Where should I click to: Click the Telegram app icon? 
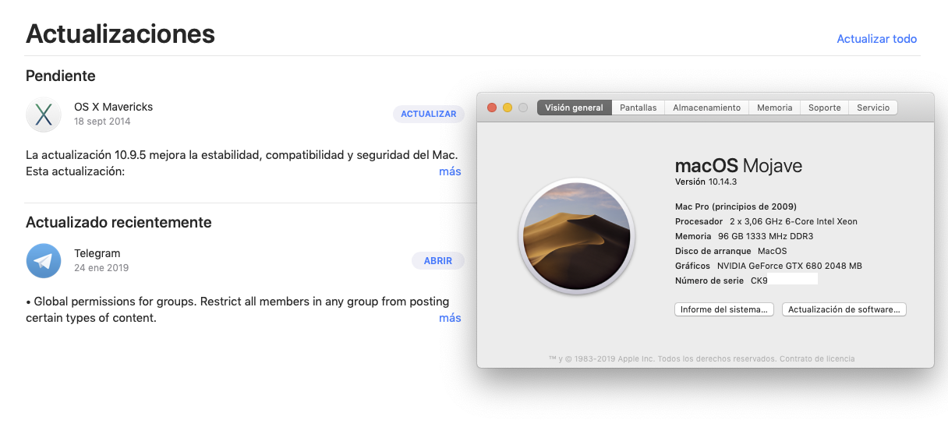44,261
